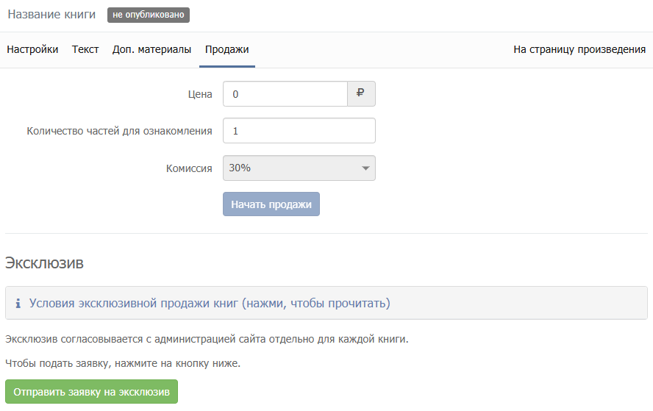
Task: Expand Условия эксклюзивной продажи книг panel
Action: [326, 303]
